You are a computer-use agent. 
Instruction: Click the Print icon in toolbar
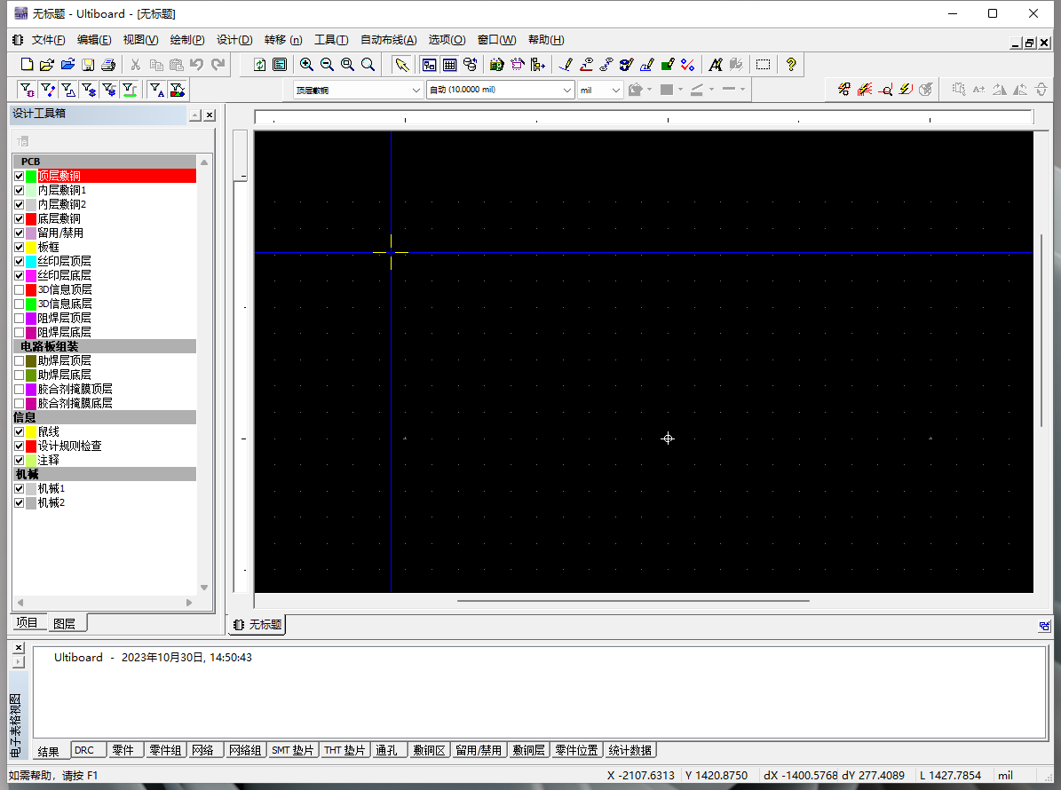point(108,65)
